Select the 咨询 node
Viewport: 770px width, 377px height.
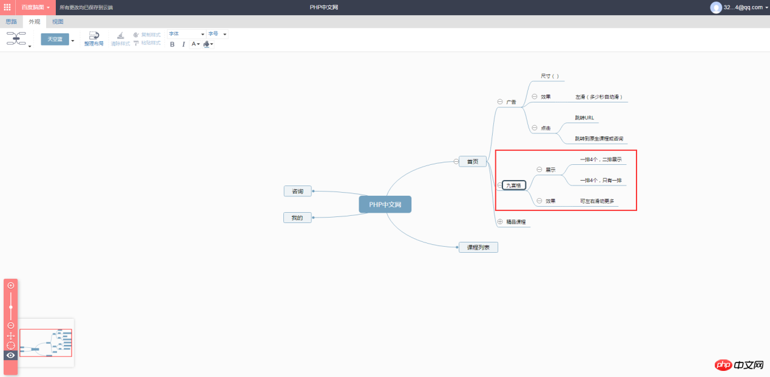click(x=298, y=191)
